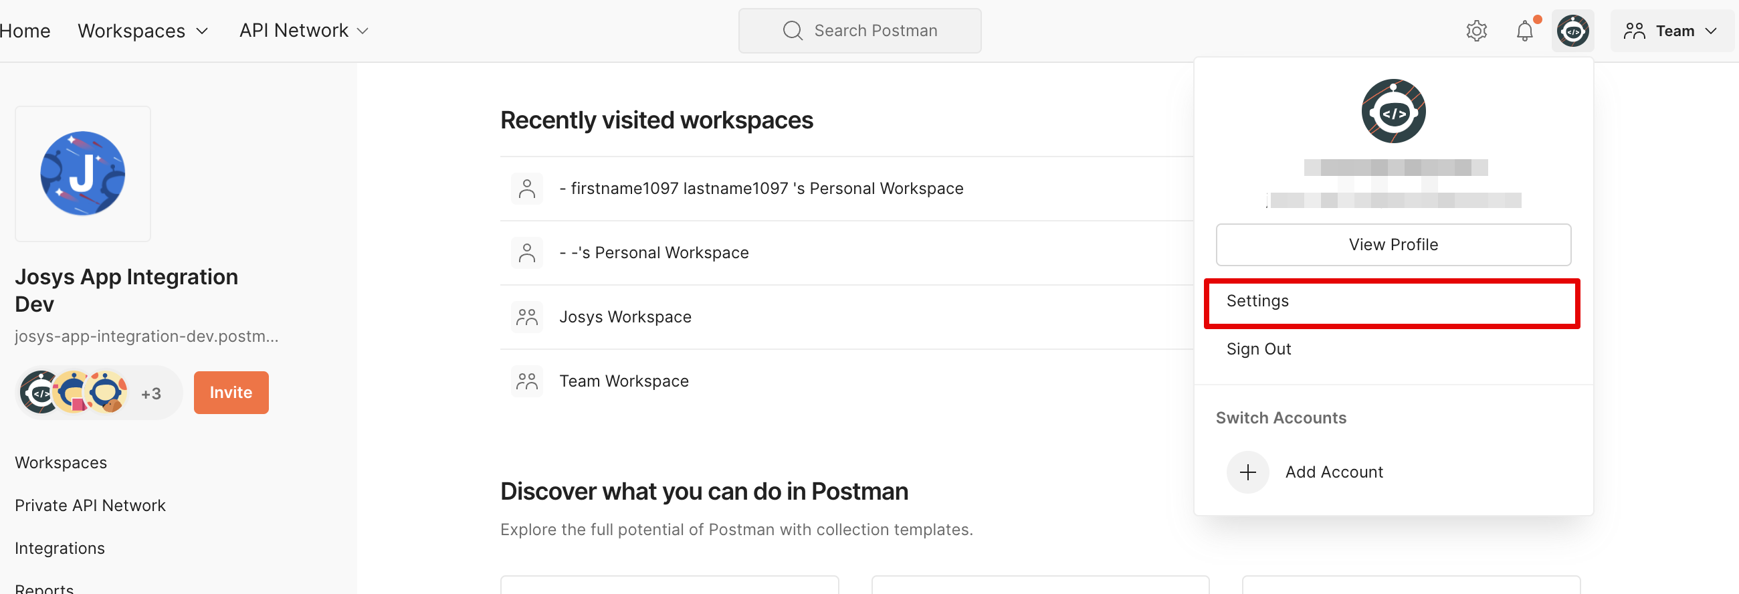Click the Josys team logo thumbnail
Viewport: 1739px width, 594px height.
pyautogui.click(x=82, y=173)
